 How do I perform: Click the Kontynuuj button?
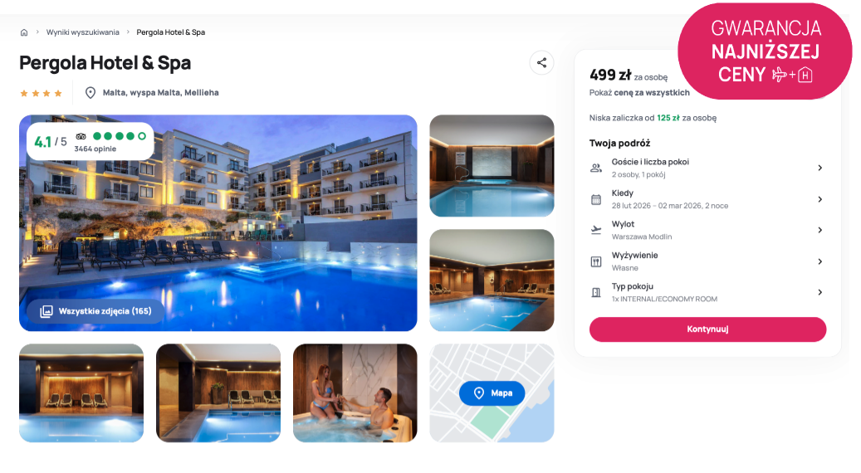tap(707, 329)
